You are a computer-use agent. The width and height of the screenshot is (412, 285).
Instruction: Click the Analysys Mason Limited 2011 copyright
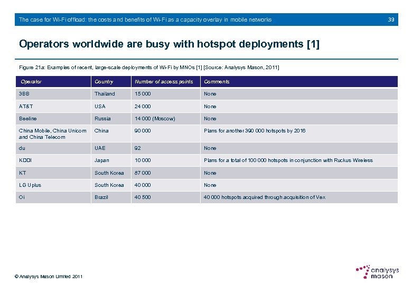(49, 277)
